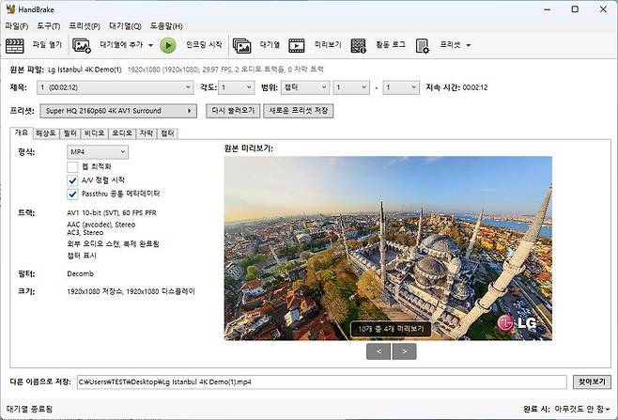Click the 파일 열기 toolbar label

pos(47,44)
